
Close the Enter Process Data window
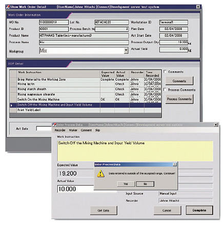tap(216, 125)
